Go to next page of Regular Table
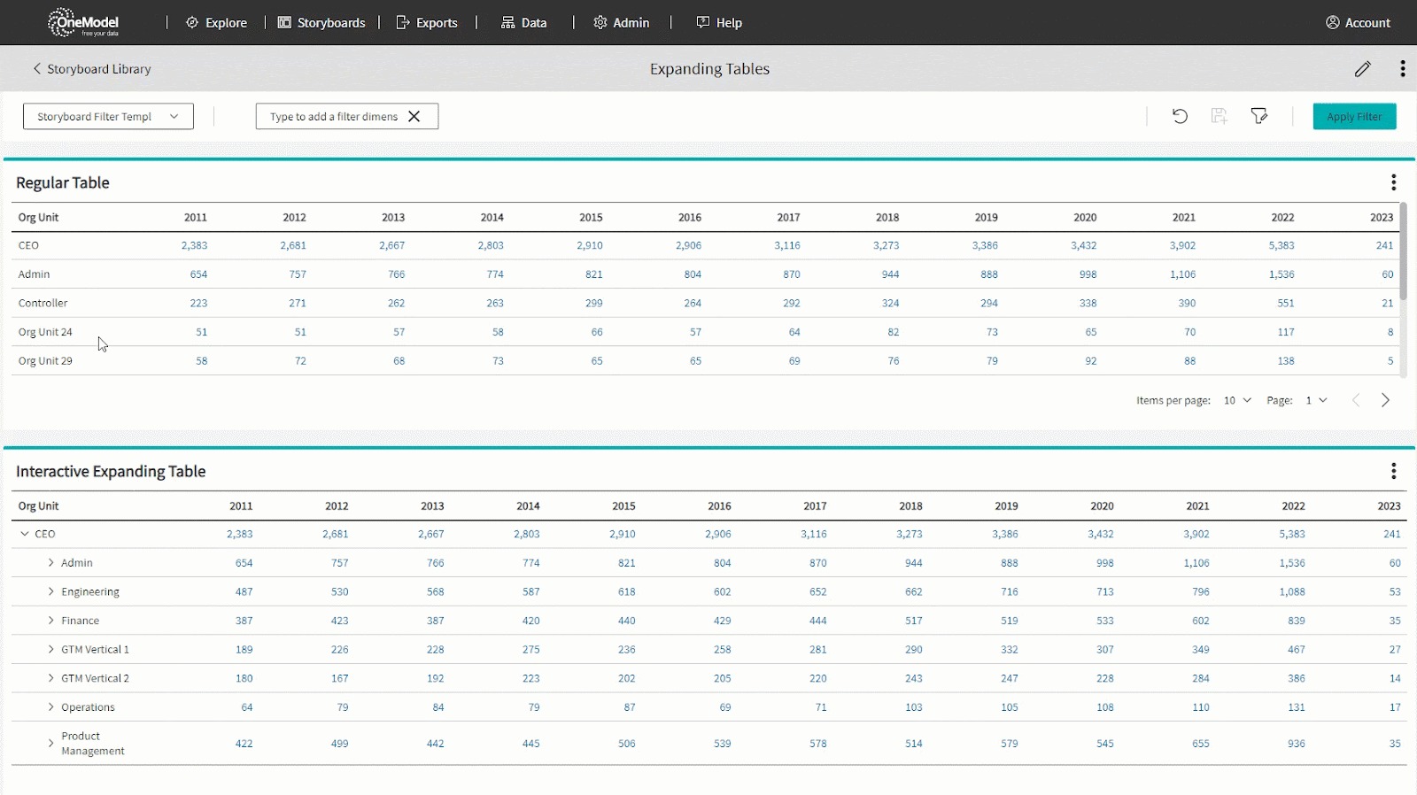 click(x=1385, y=400)
